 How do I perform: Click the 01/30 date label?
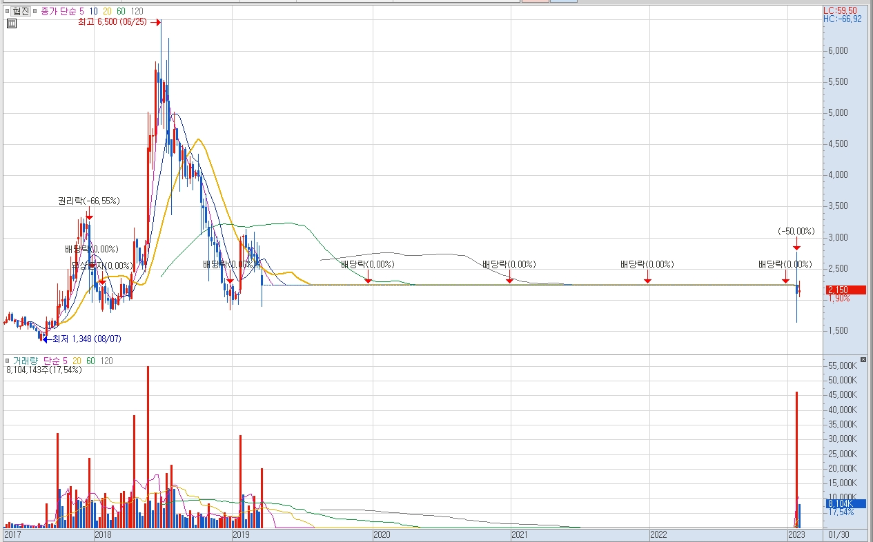838,535
